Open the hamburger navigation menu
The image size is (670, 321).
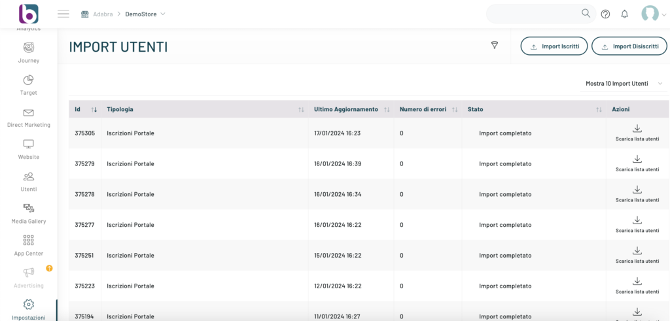pyautogui.click(x=63, y=14)
